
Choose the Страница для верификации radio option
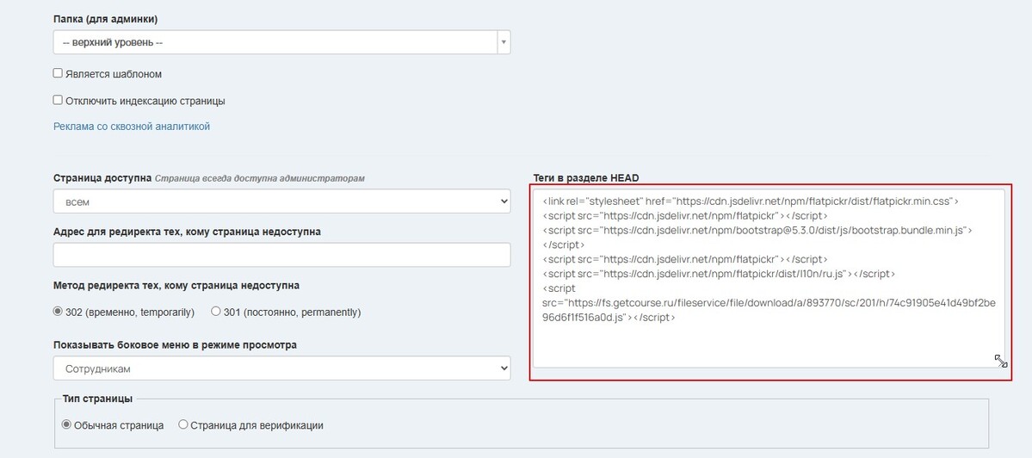183,425
